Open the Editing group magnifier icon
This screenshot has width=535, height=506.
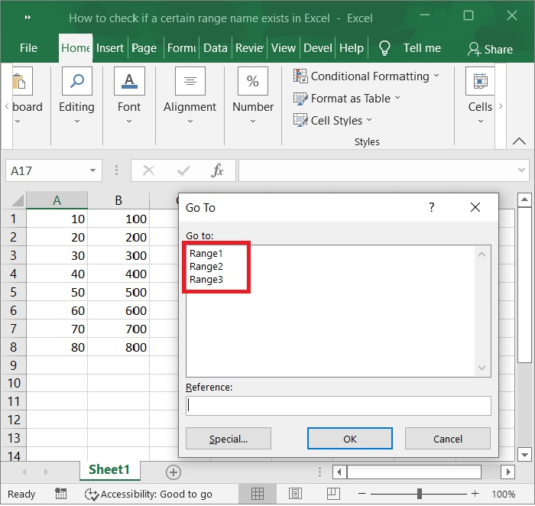[x=76, y=82]
